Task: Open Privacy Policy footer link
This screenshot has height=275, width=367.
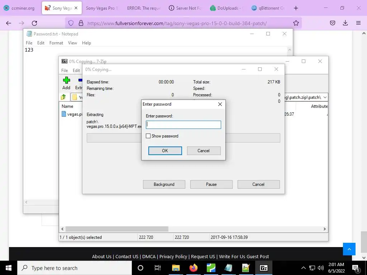Action: pos(173,256)
